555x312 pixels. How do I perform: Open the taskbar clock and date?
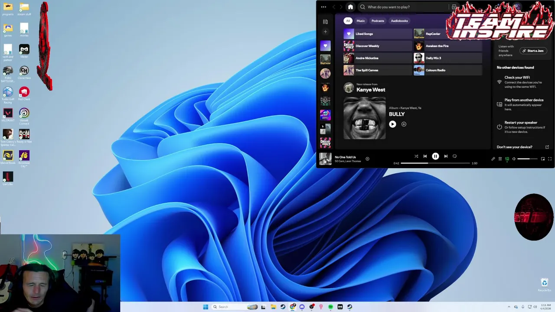(546, 307)
